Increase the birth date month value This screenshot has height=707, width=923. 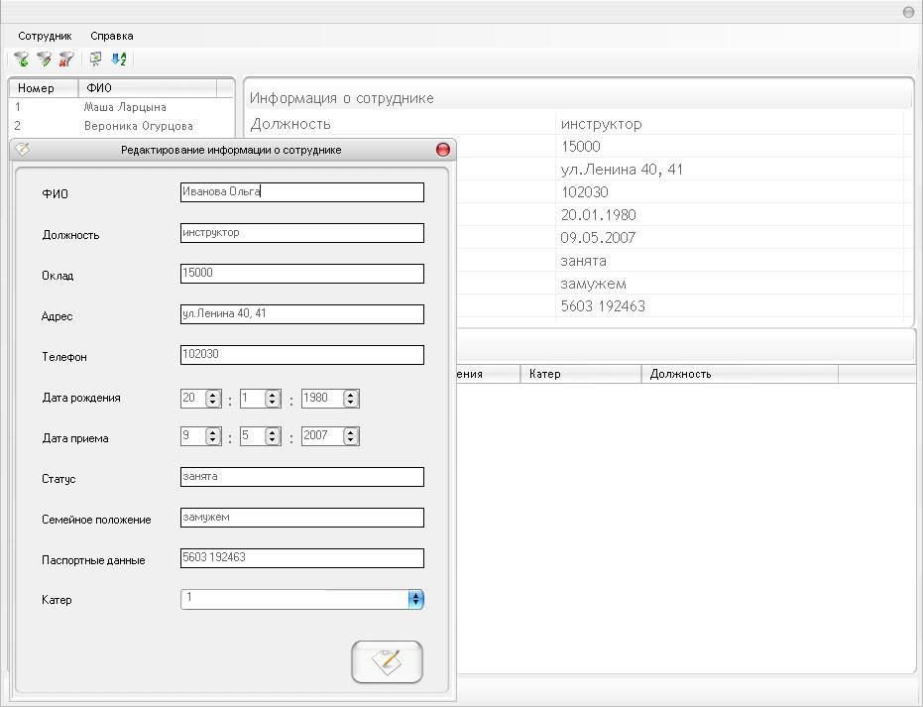click(272, 395)
